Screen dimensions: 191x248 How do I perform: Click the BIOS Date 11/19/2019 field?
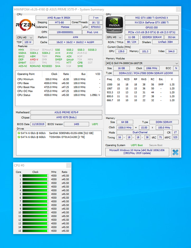[x=38, y=124]
